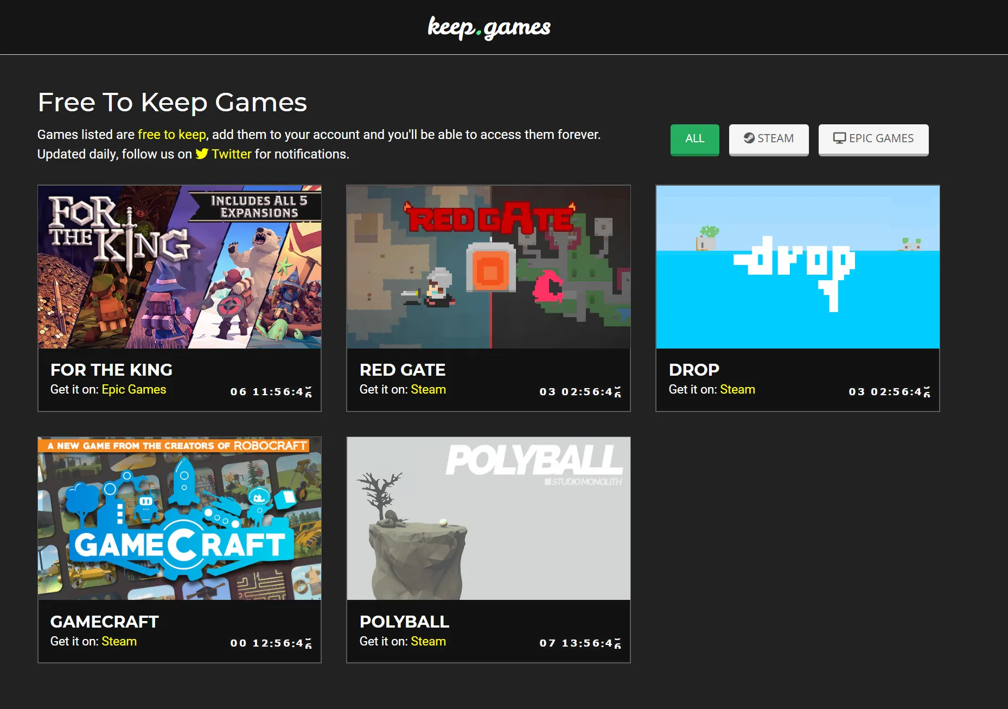
Task: Open the Steam link under RED GATE
Action: coord(428,389)
